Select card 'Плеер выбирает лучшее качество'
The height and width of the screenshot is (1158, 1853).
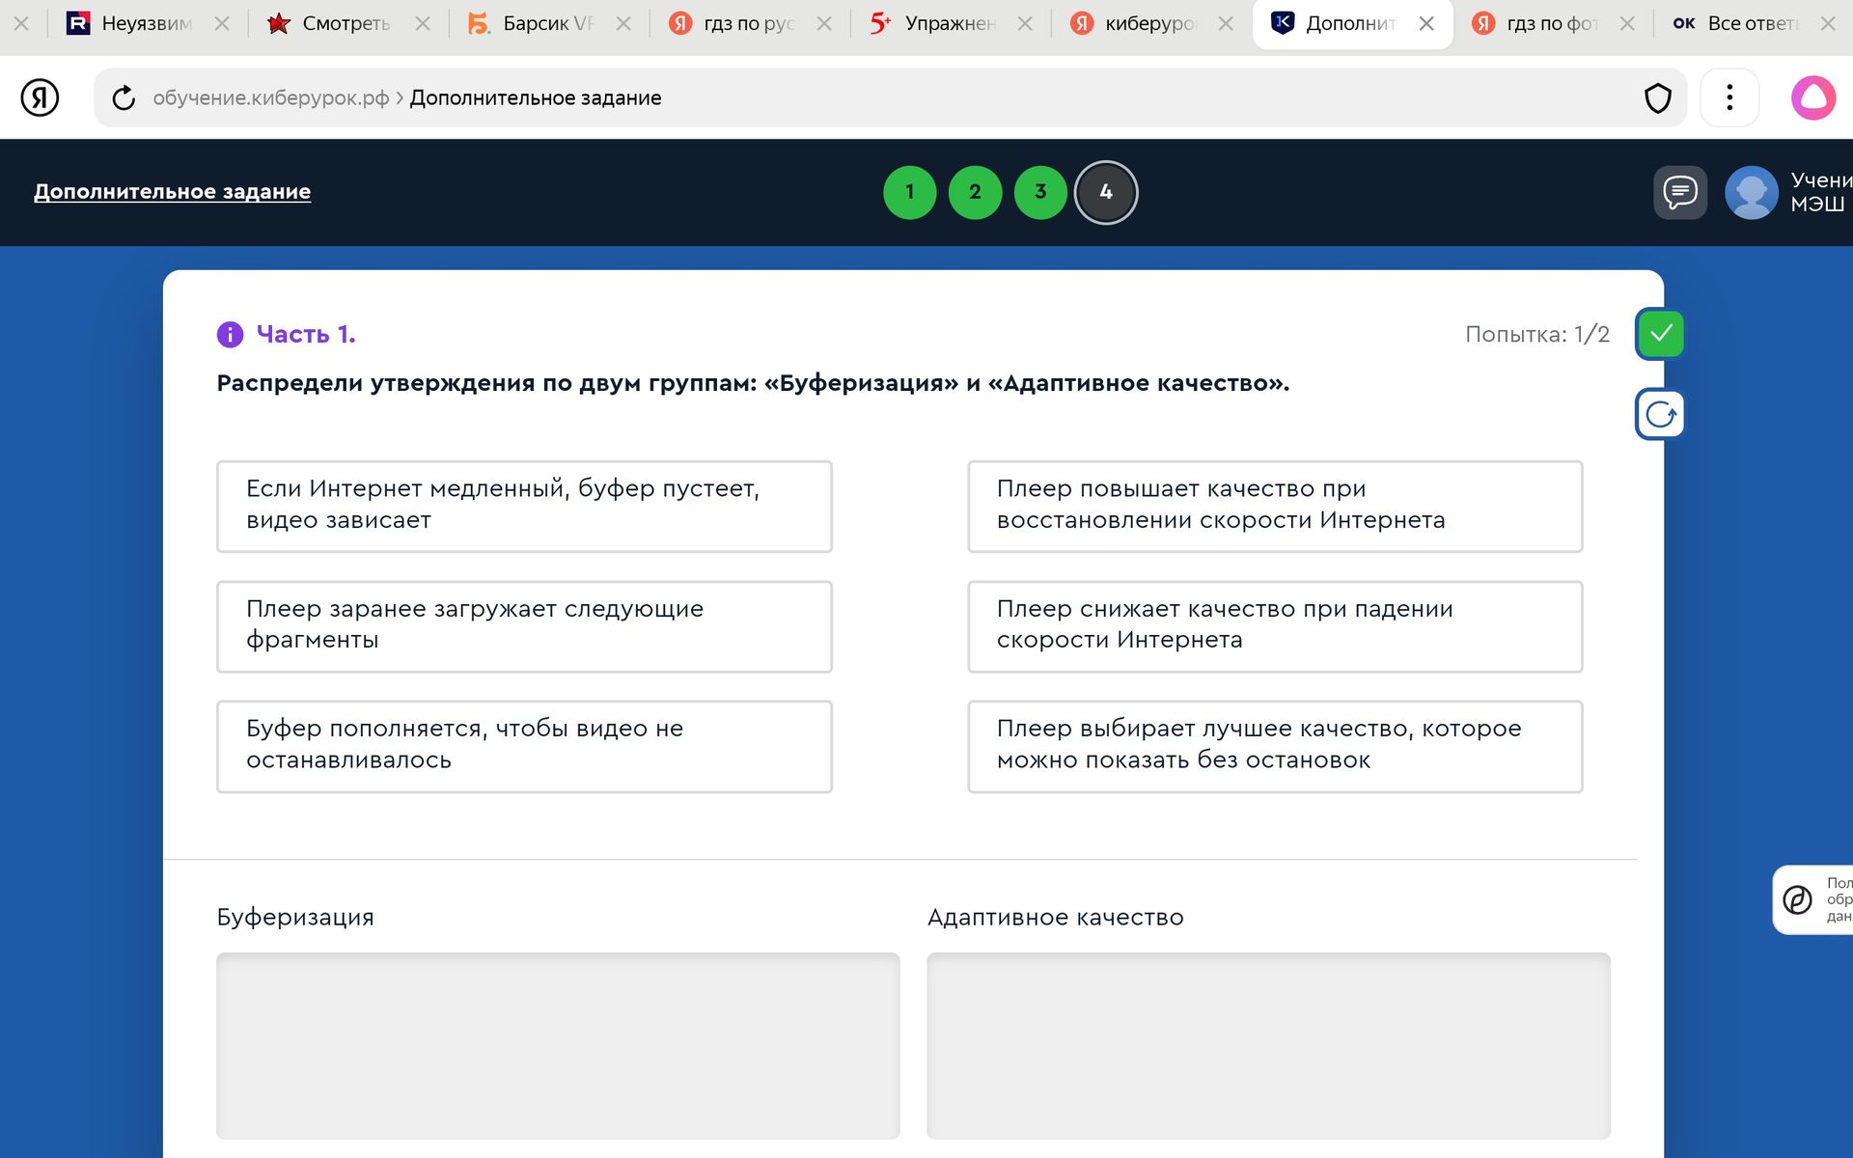[1275, 746]
